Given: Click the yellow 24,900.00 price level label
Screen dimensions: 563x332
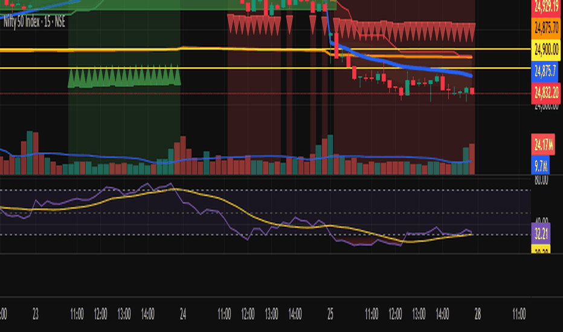Looking at the screenshot, I should click(x=547, y=49).
